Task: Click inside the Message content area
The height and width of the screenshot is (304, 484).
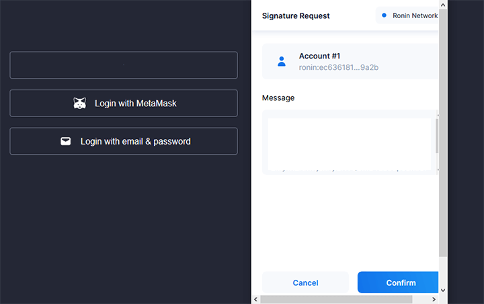Action: 349,144
